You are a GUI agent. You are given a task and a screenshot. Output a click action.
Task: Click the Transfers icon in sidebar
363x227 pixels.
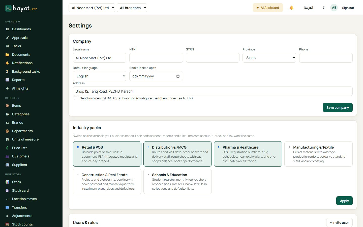pos(7,208)
